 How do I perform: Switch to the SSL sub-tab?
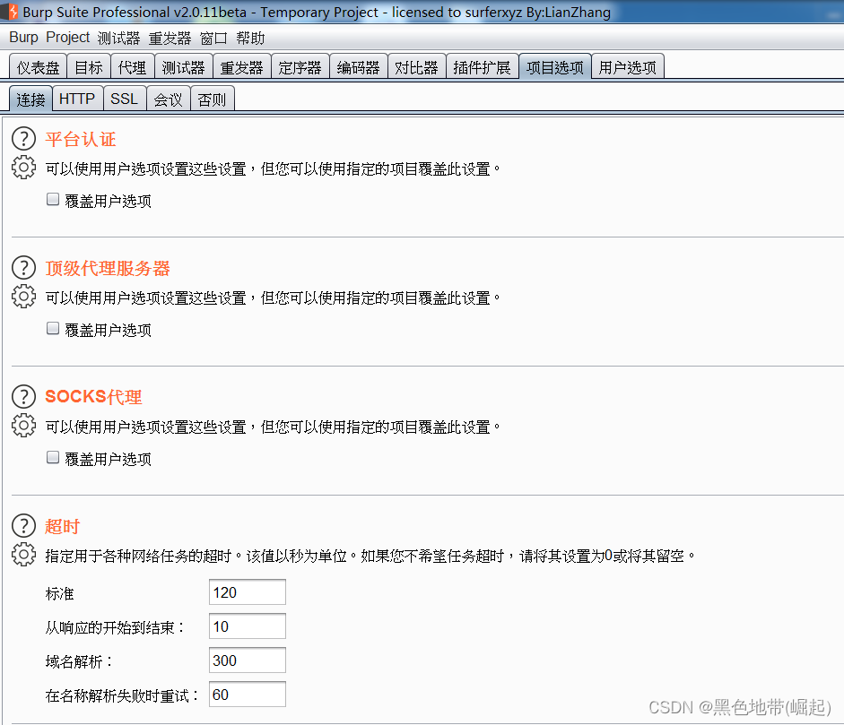(x=125, y=99)
